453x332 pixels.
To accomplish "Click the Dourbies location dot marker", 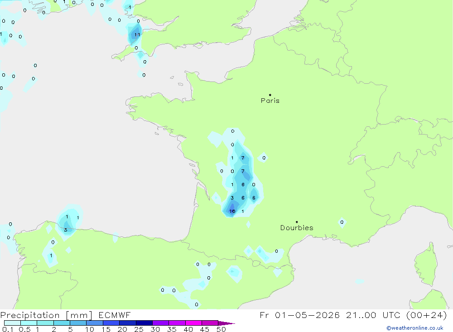I will click(297, 222).
